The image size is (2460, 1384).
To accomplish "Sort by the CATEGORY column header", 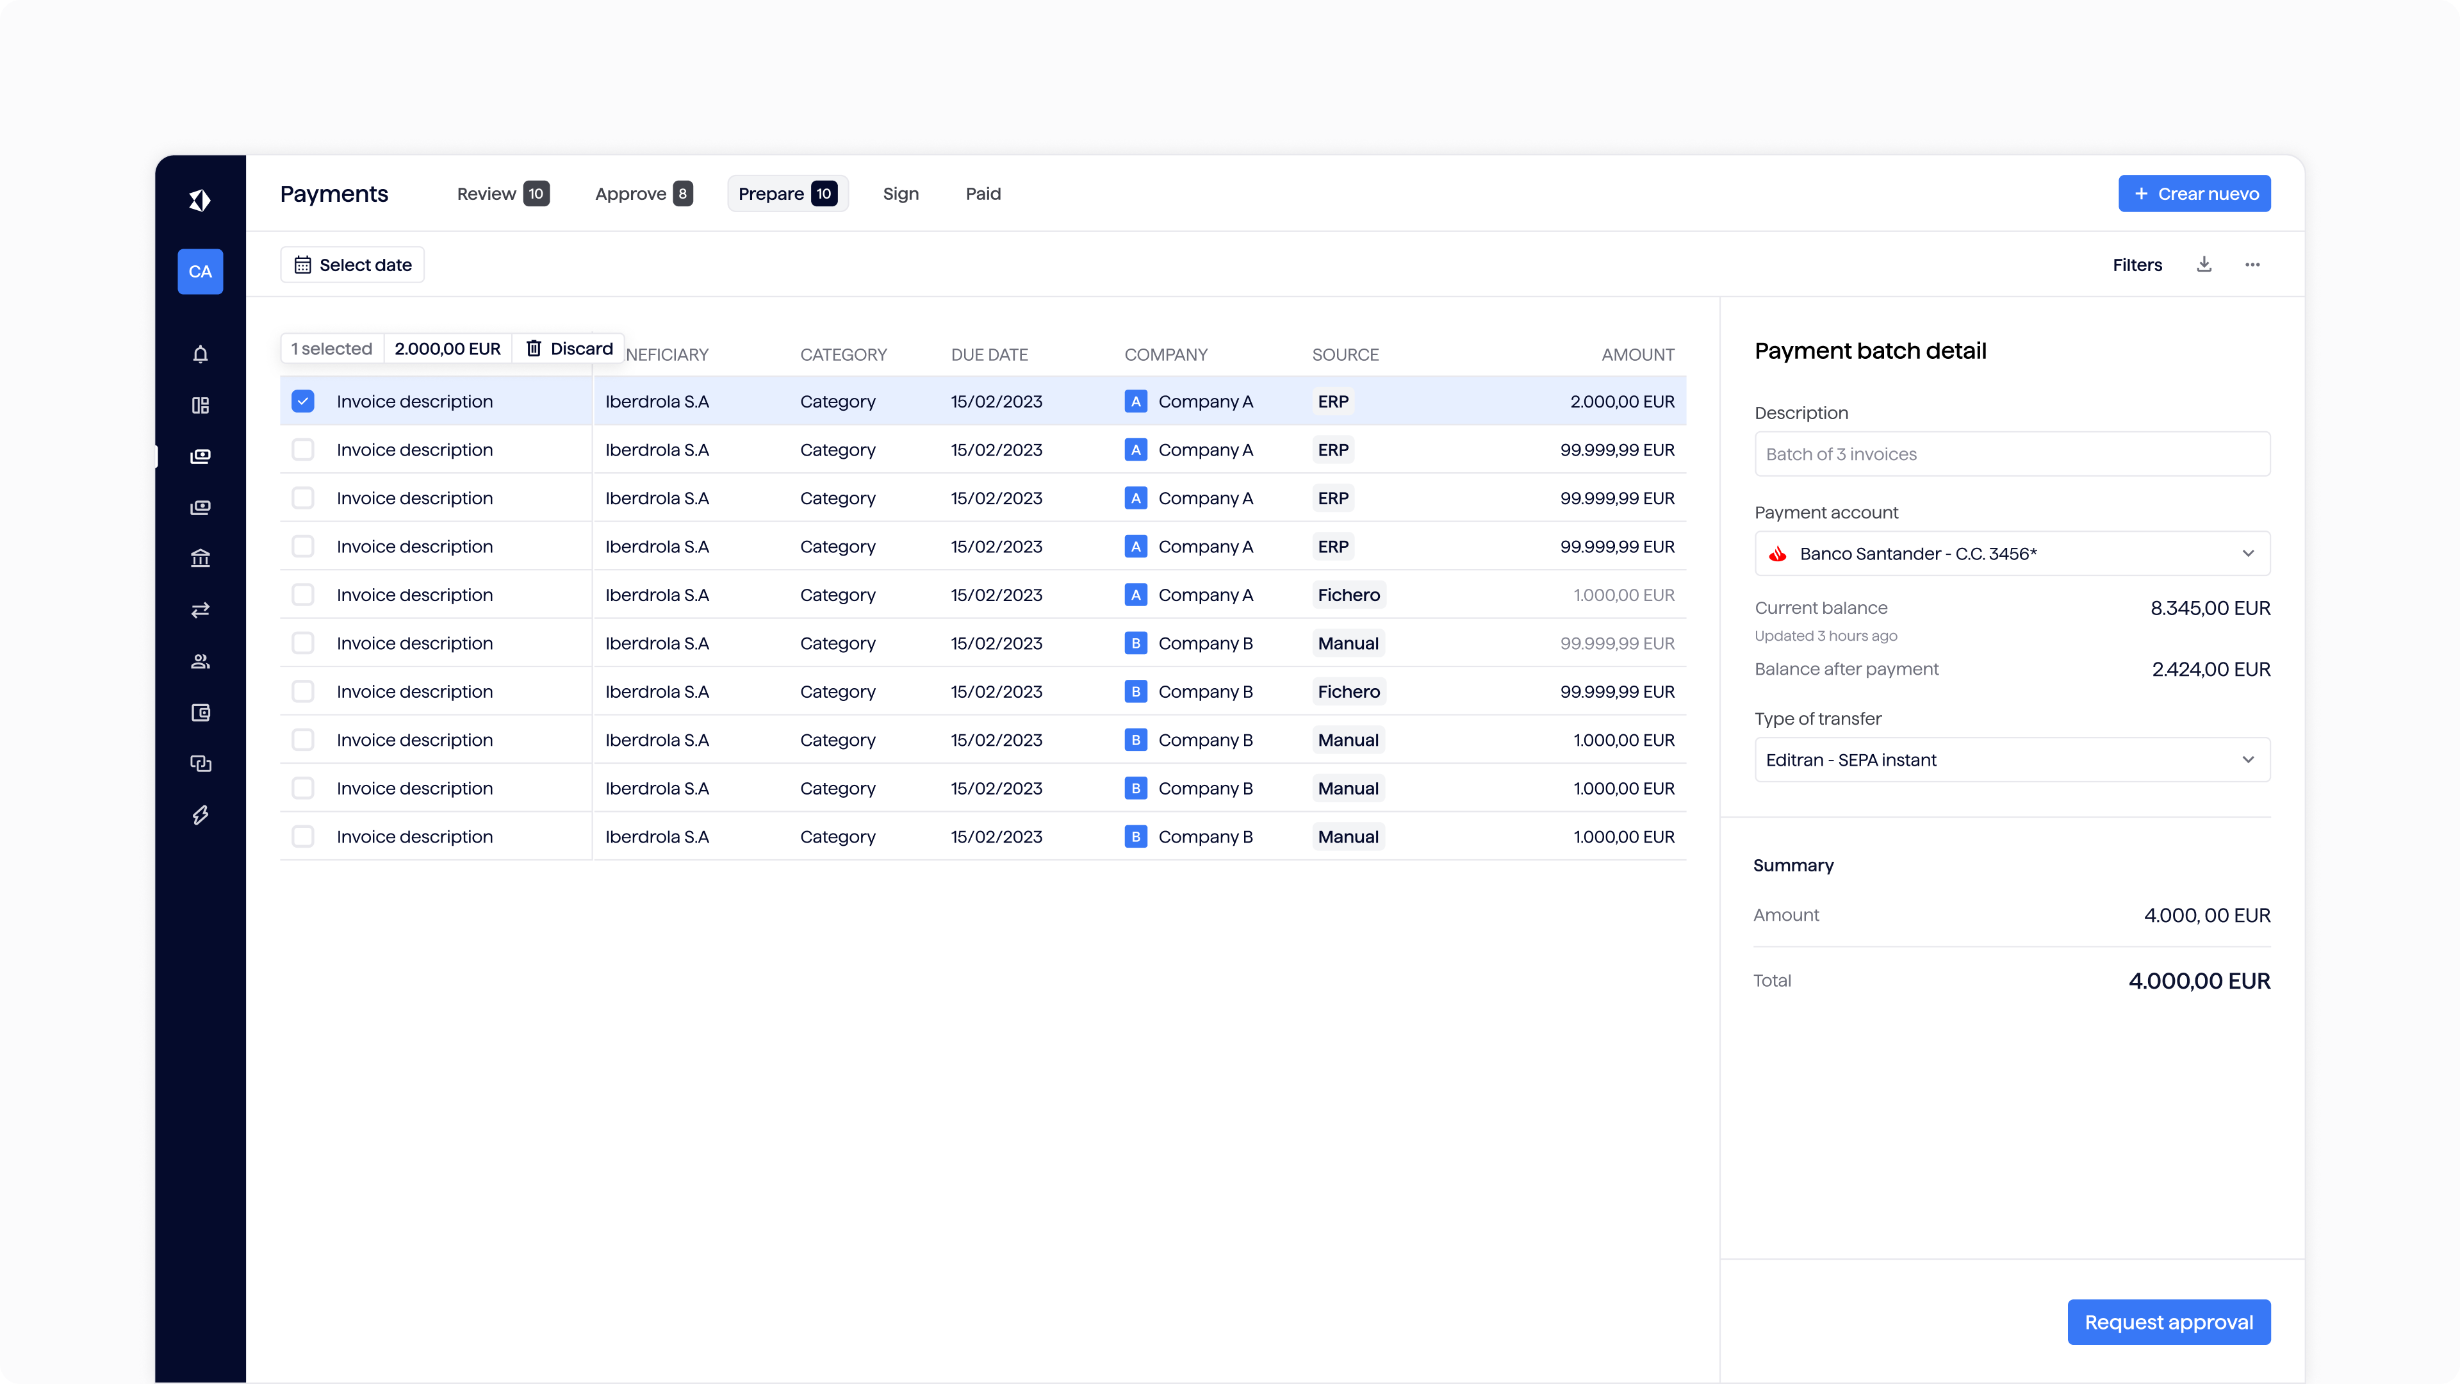I will click(843, 354).
